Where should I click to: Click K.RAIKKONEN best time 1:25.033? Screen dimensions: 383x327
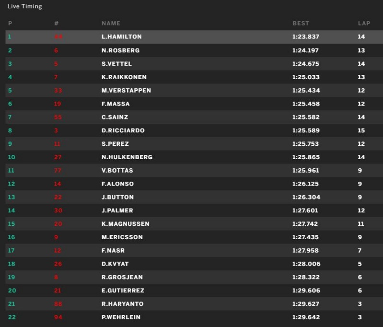click(305, 77)
